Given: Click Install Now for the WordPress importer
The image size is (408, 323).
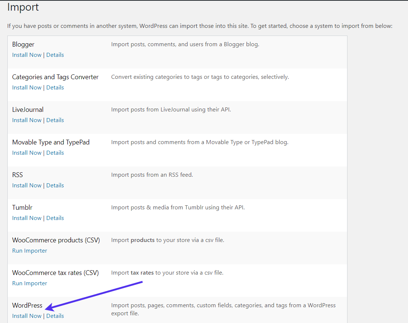Looking at the screenshot, I should [x=26, y=316].
